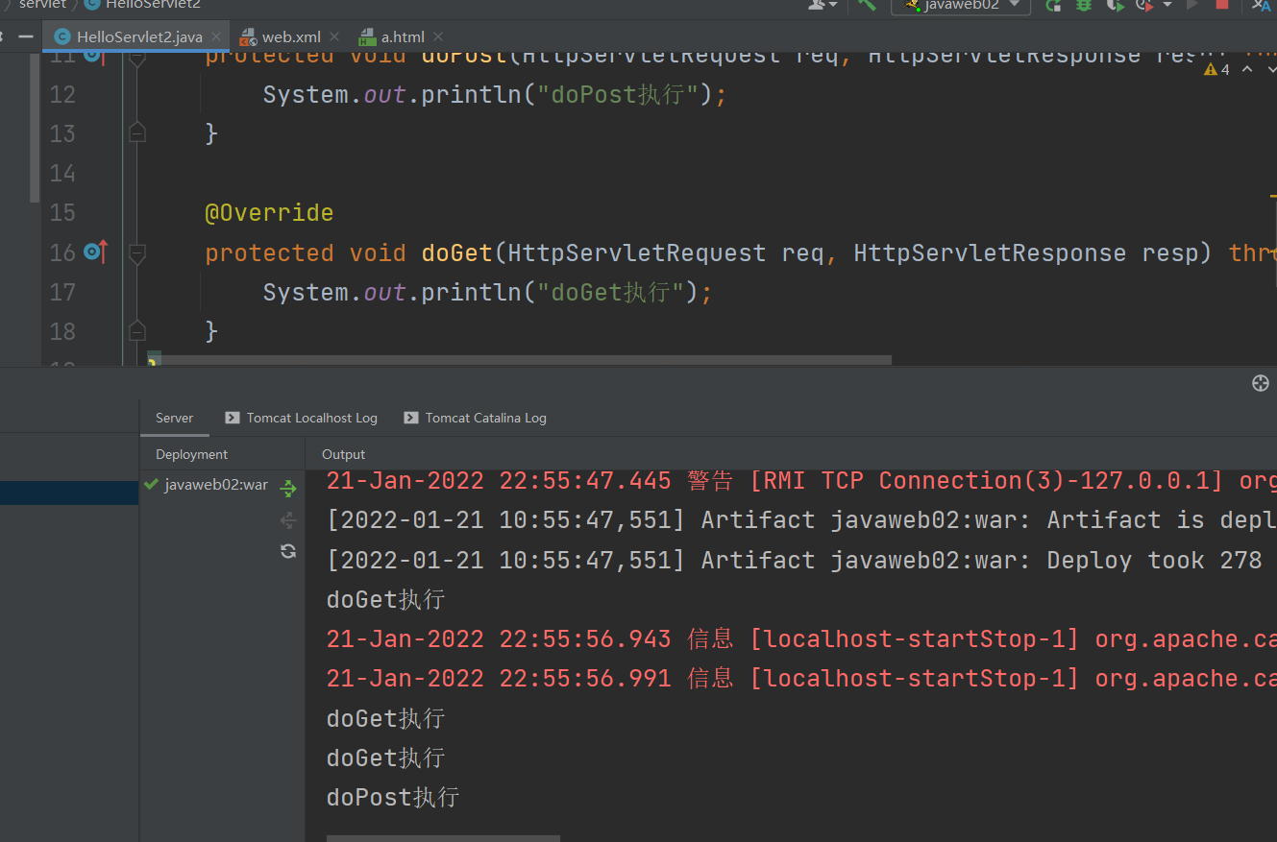Click the Deploy All green arrow icon
1277x842 pixels.
coord(287,489)
